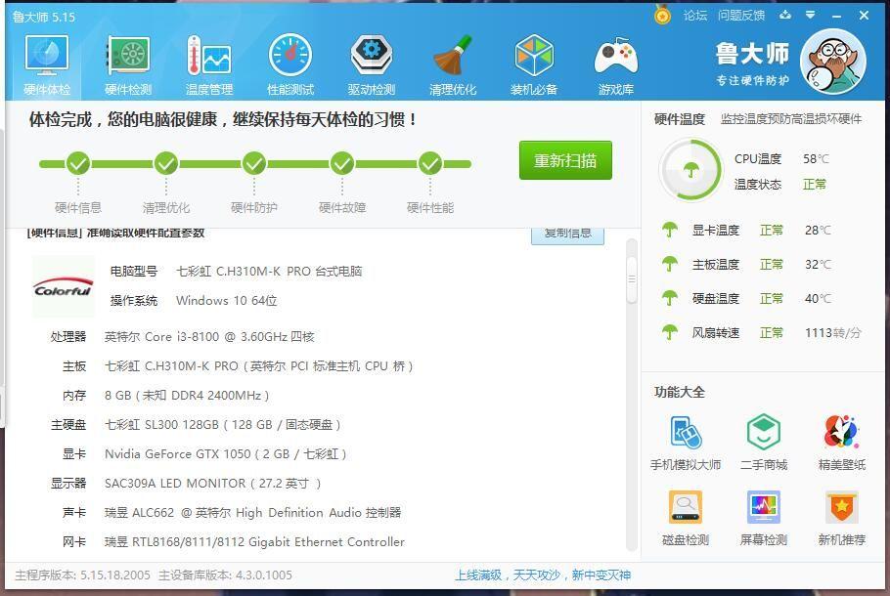The width and height of the screenshot is (890, 596).
Task: Click the 处理器 Core i3-8100 row
Action: 182,337
